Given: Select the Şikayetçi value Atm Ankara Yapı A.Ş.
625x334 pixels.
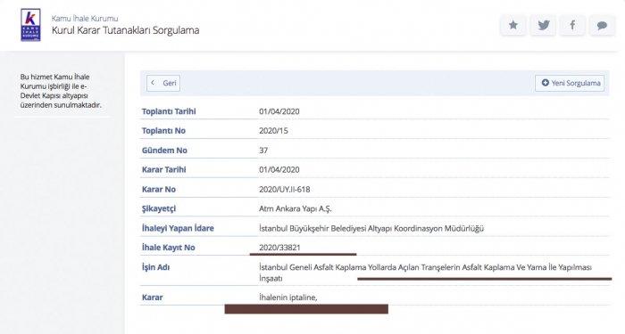Looking at the screenshot, I should 296,208.
